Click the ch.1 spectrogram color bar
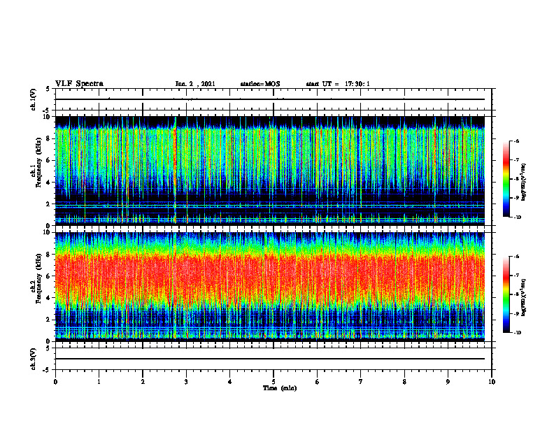 506,179
